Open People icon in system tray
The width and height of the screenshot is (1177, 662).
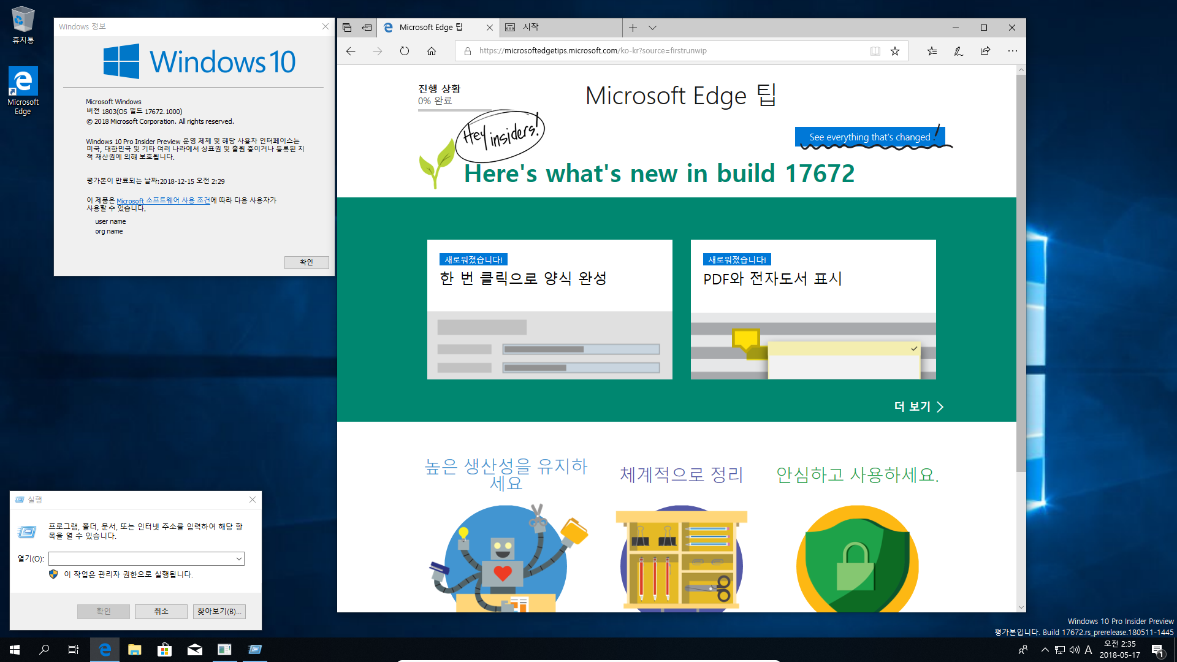[1023, 650]
